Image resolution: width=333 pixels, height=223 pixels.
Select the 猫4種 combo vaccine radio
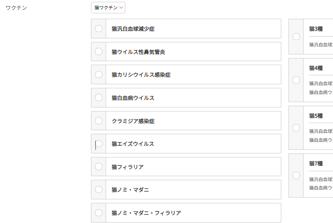pos(296,80)
